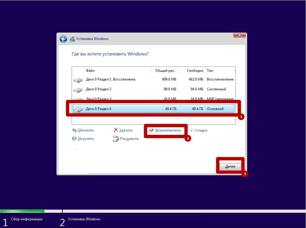Sort by the Тип column header

click(220, 71)
